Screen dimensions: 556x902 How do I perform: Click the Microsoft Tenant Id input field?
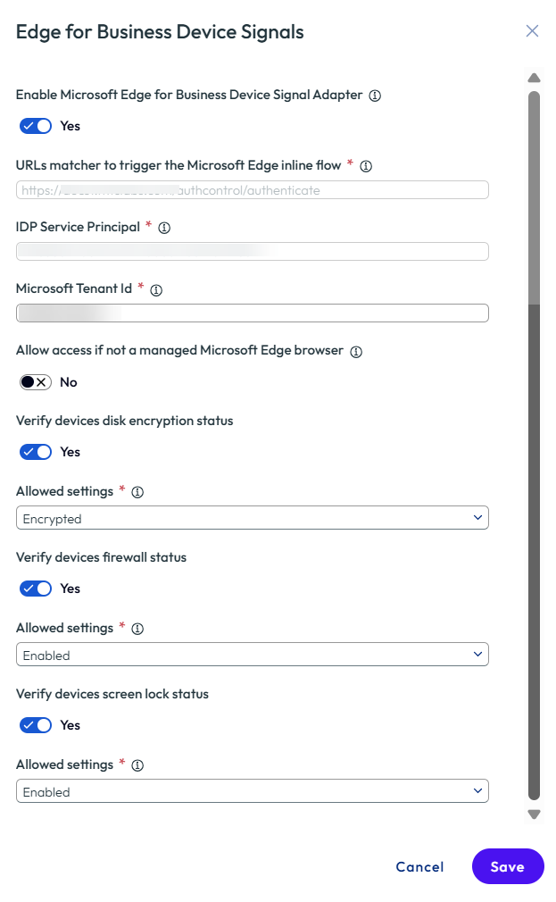click(x=253, y=313)
